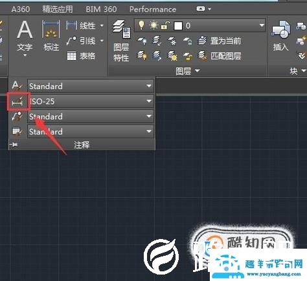This screenshot has height=281, width=307.
Task: Open the BIM 360 ribbon tab
Action: tap(101, 9)
